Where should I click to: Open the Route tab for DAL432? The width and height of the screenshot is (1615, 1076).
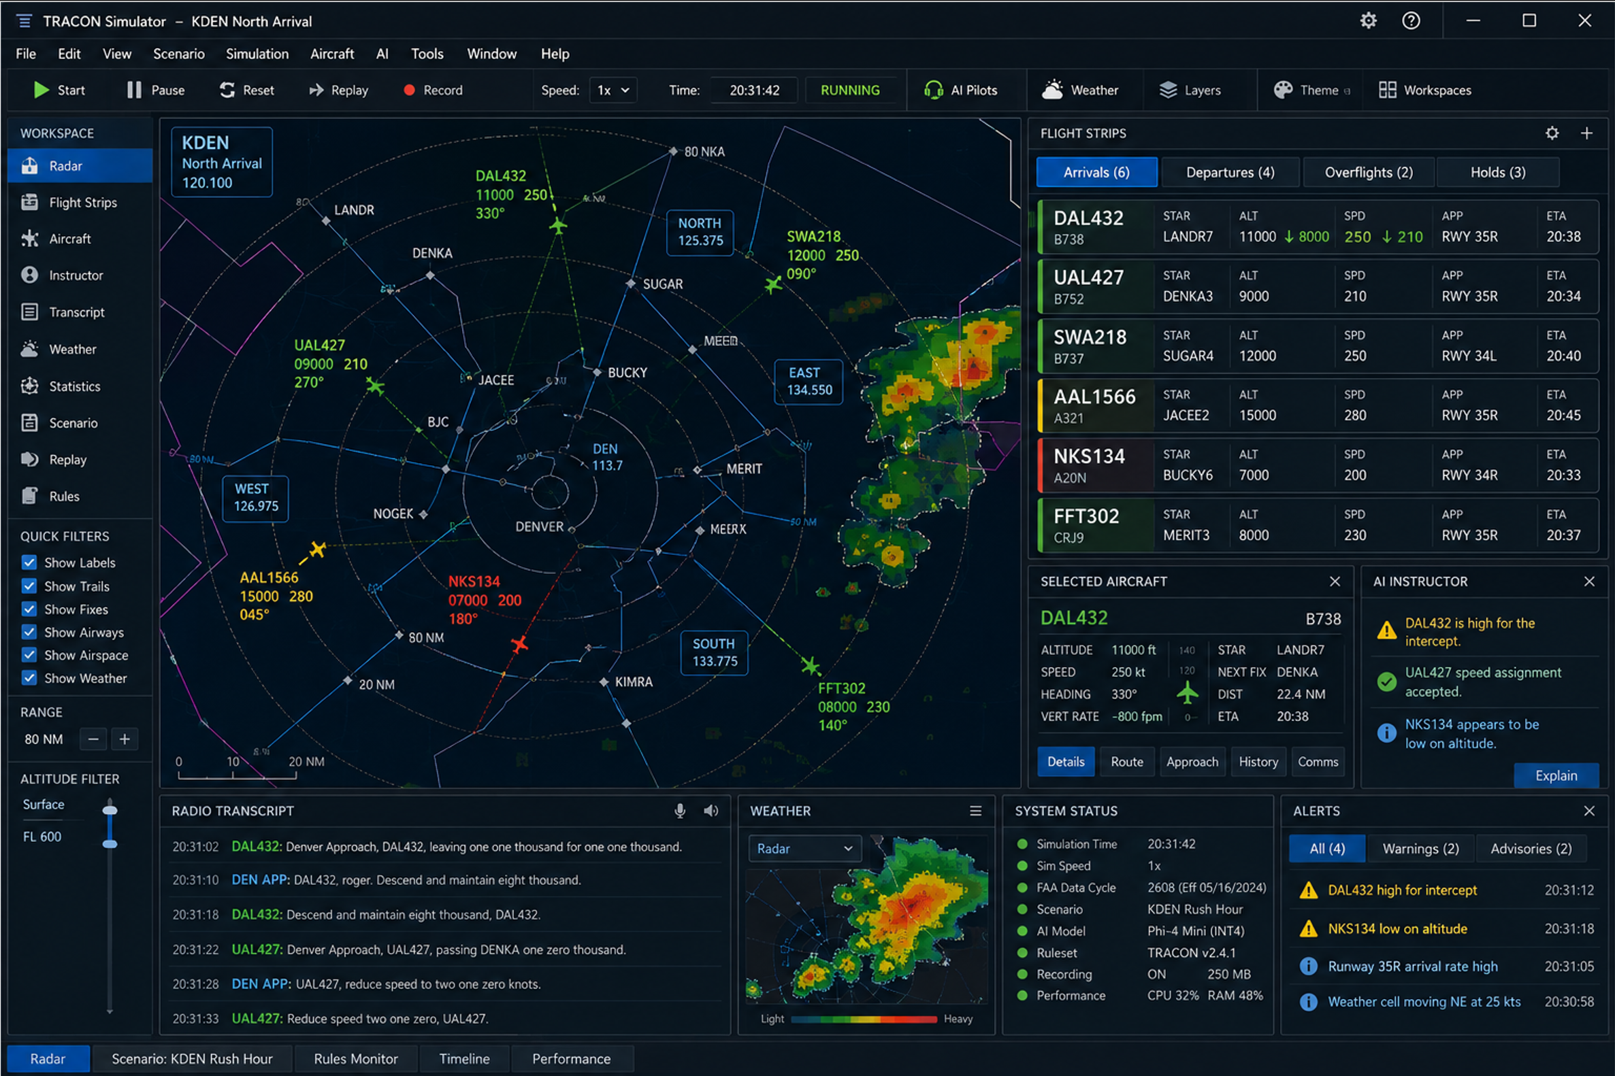[x=1126, y=762]
